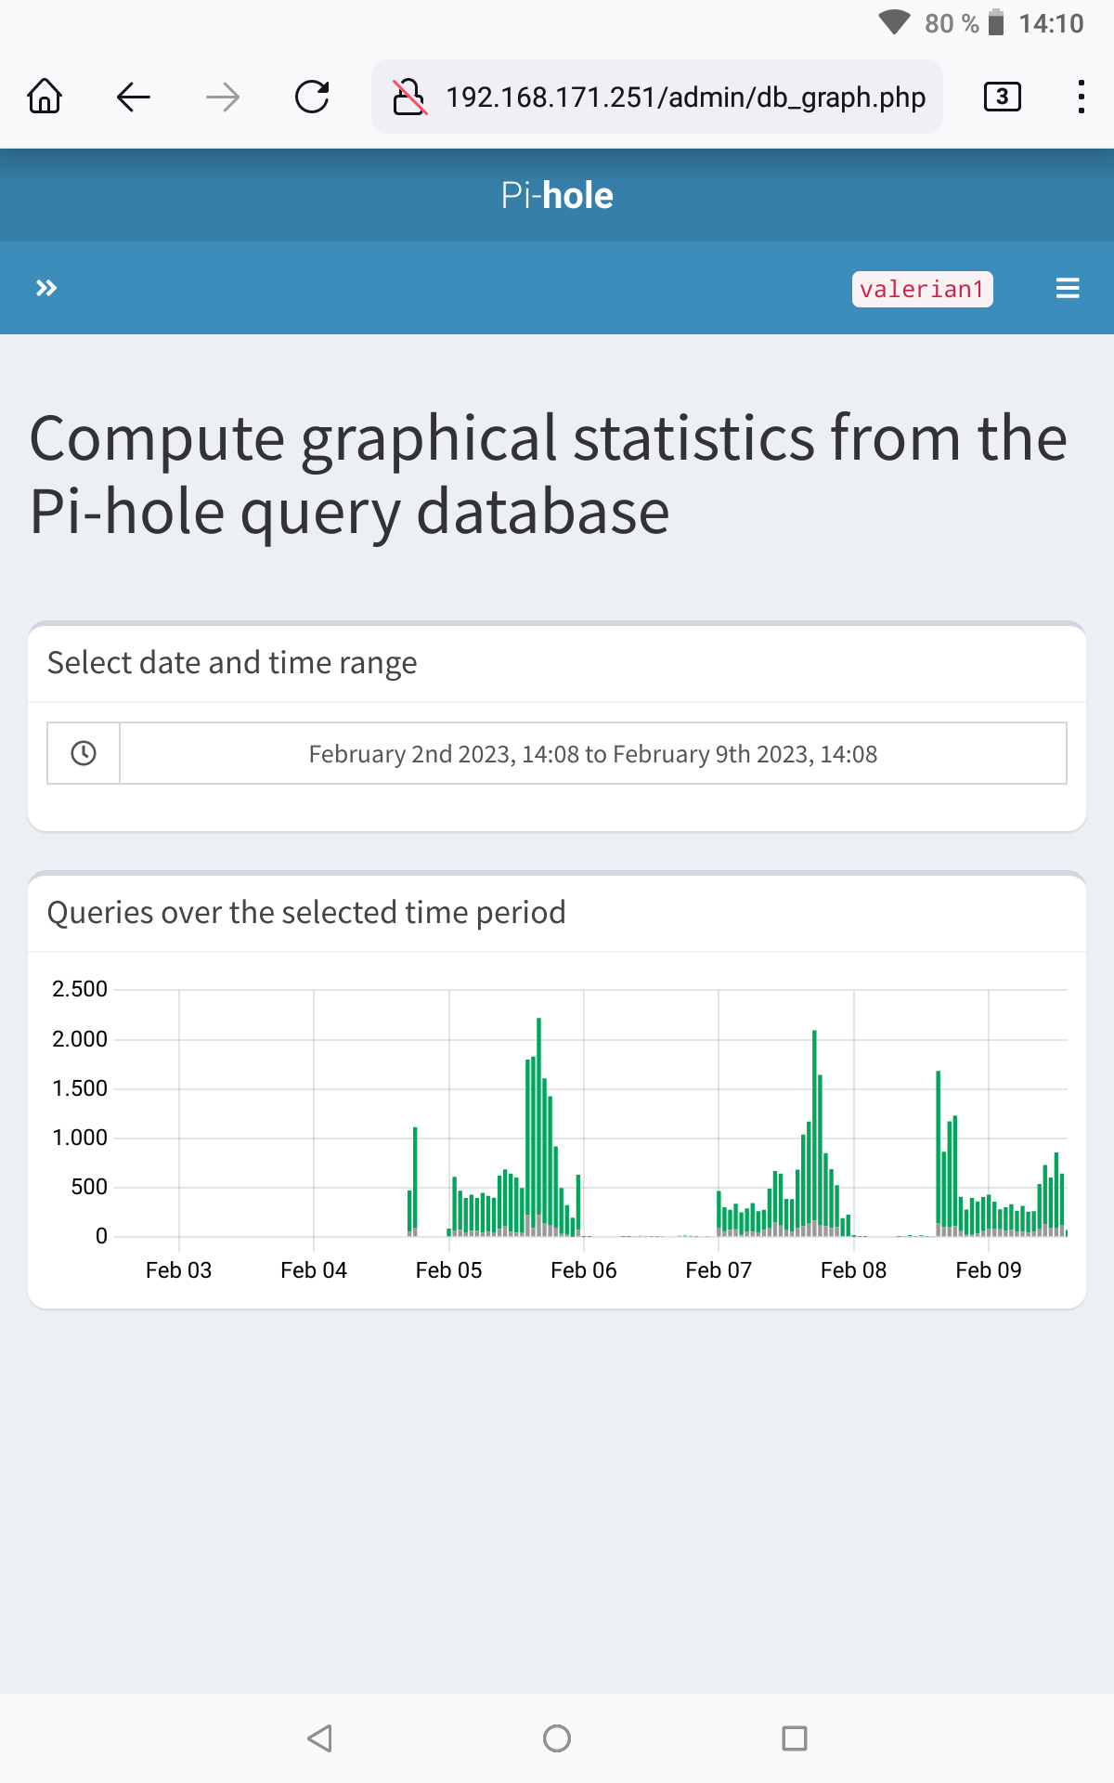This screenshot has width=1114, height=1783.
Task: Open the hamburger menu in the Pi-hole header
Action: [1067, 288]
